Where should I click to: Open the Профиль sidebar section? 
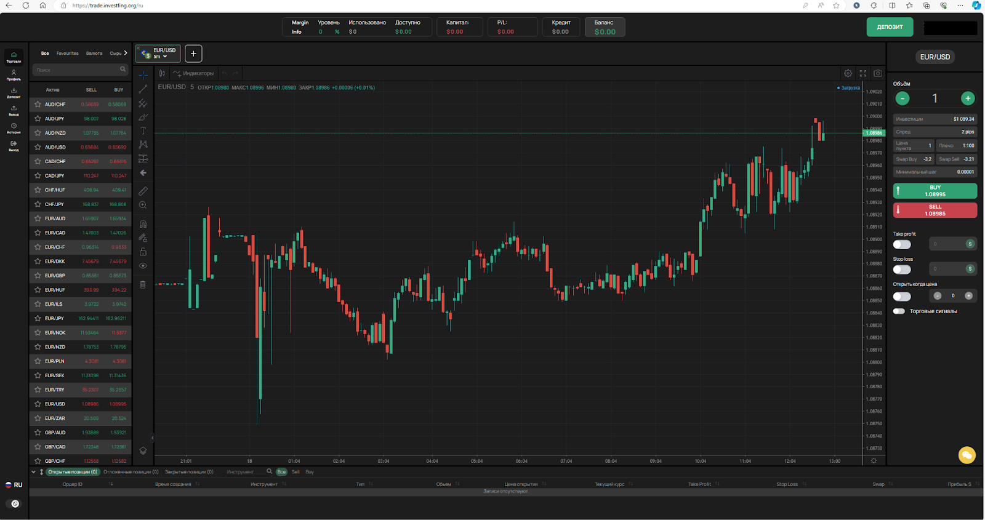coord(14,75)
